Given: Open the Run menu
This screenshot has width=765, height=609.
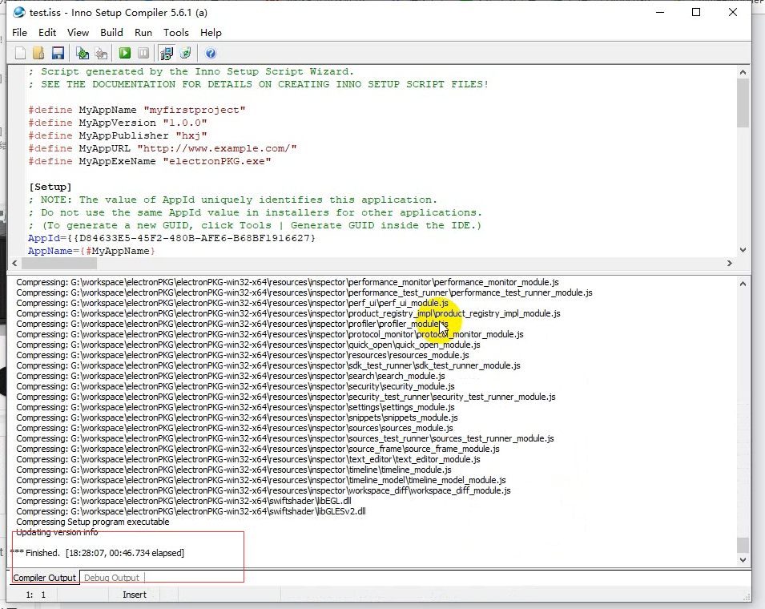Looking at the screenshot, I should (143, 33).
